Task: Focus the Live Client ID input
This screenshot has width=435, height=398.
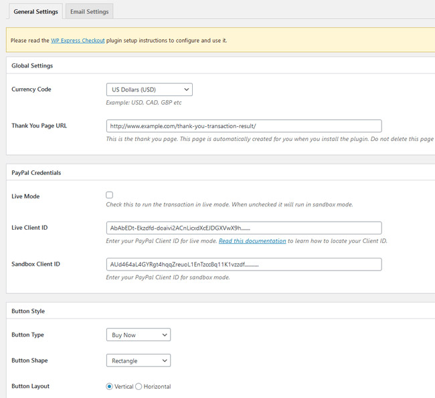Action: 244,228
